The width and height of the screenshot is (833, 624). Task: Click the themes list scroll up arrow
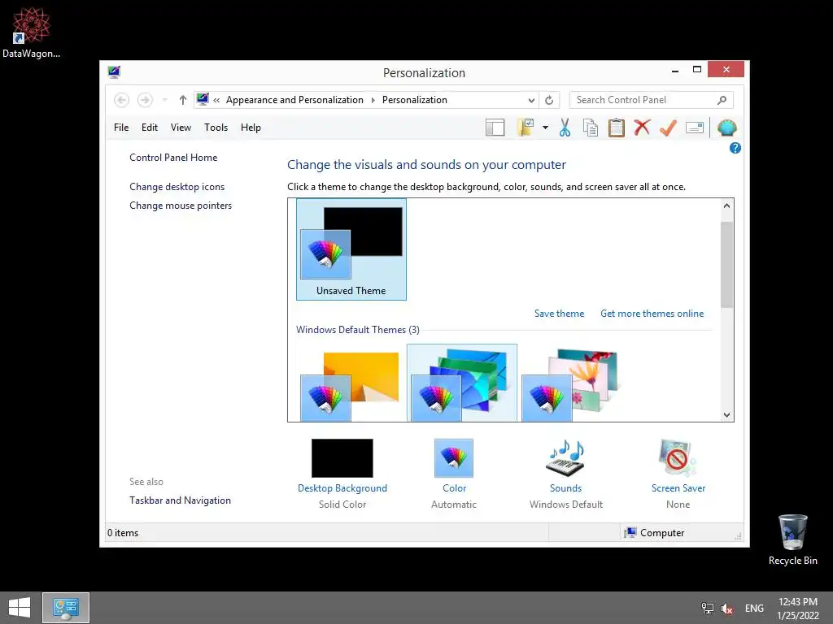726,206
